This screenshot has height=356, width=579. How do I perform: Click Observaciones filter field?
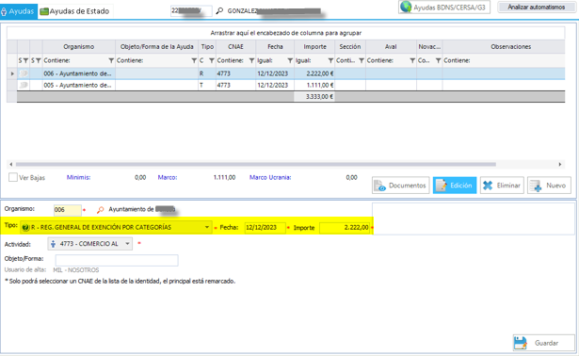tap(504, 60)
